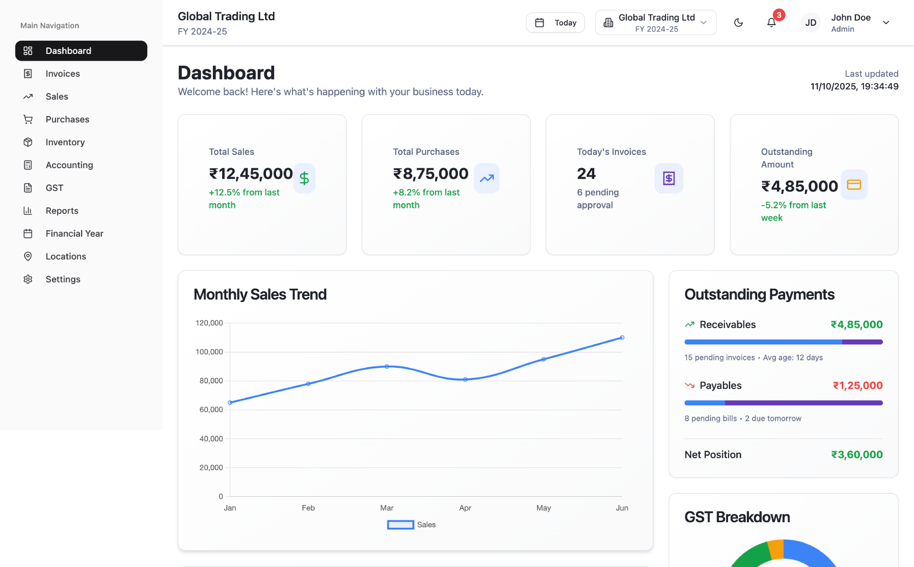Click the notification bell icon
Image resolution: width=914 pixels, height=567 pixels.
click(x=771, y=22)
